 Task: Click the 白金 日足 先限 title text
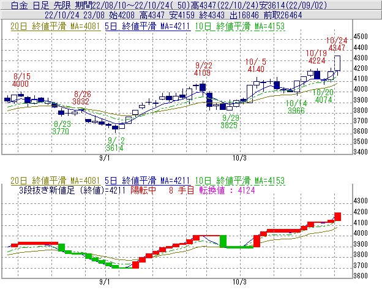coord(40,5)
